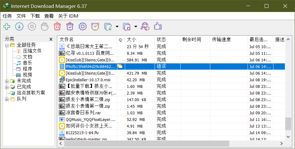The width and height of the screenshot is (295, 149).
Task: Select 未完成 category
Action: tap(24, 81)
